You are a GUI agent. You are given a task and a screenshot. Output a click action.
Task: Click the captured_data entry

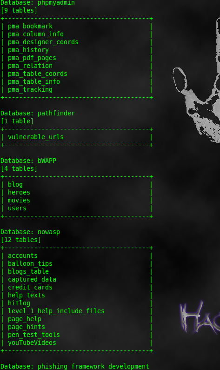(32, 280)
